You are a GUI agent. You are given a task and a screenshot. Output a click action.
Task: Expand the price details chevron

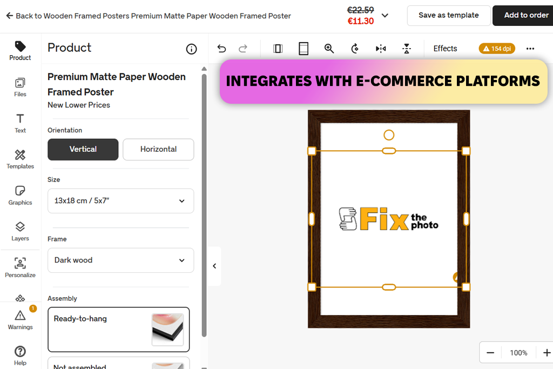pos(385,16)
